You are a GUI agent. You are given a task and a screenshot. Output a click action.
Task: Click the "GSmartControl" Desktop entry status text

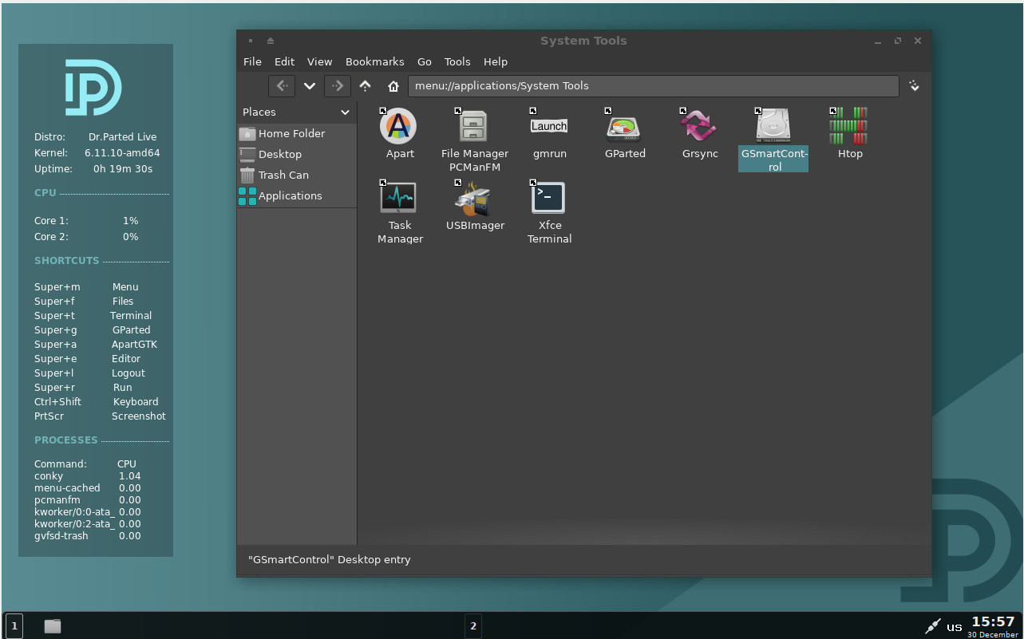tap(329, 560)
